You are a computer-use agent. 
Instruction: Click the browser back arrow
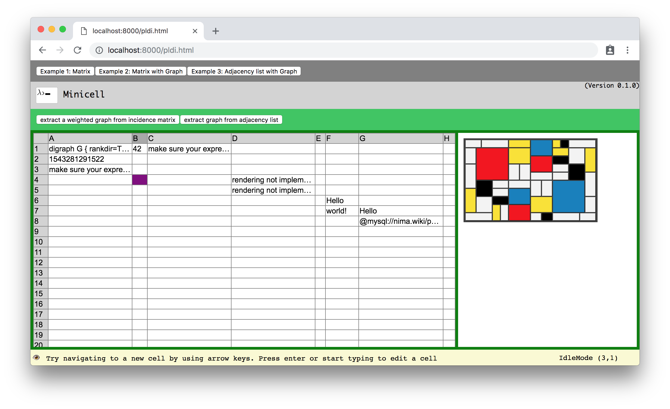click(42, 50)
